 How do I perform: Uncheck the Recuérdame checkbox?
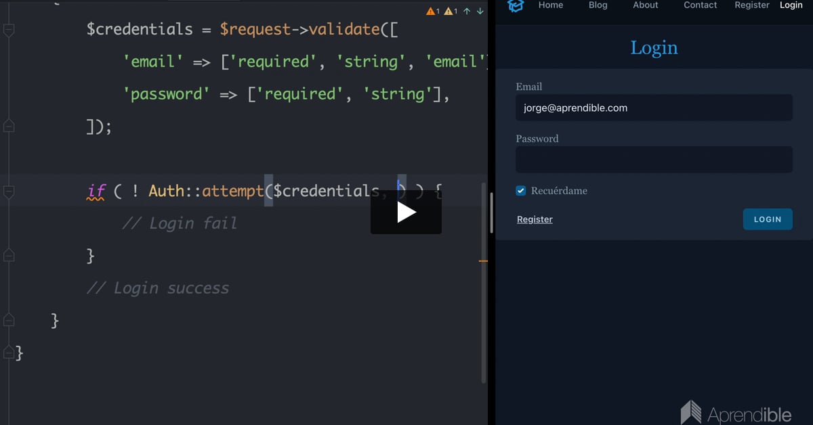tap(520, 191)
